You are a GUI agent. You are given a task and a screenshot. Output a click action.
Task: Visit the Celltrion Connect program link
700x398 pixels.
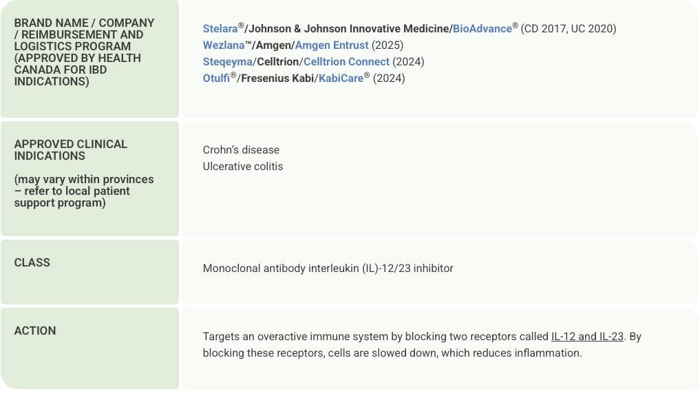pos(346,62)
